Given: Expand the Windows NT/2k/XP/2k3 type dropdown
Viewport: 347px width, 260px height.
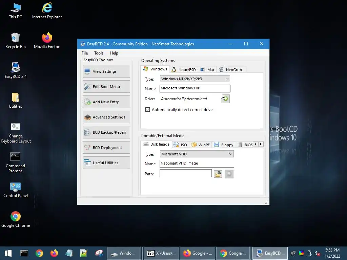Looking at the screenshot, I should point(195,79).
